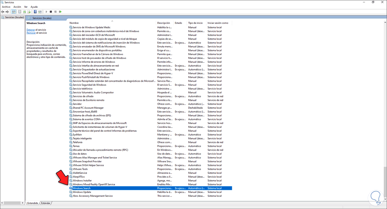The image size is (387, 209).
Task: Click the gear icon beside Telefonía row
Action: coord(71,142)
